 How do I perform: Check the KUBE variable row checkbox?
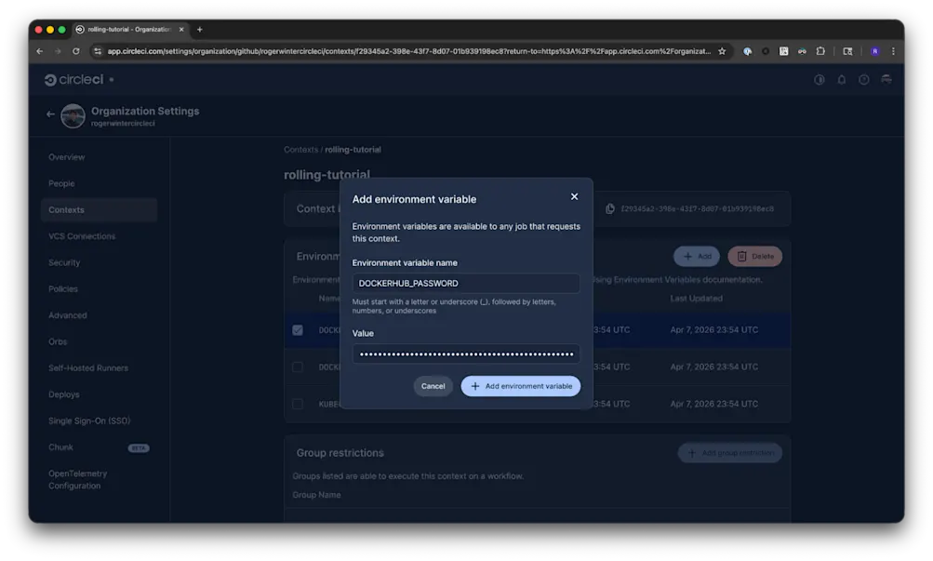pyautogui.click(x=298, y=404)
